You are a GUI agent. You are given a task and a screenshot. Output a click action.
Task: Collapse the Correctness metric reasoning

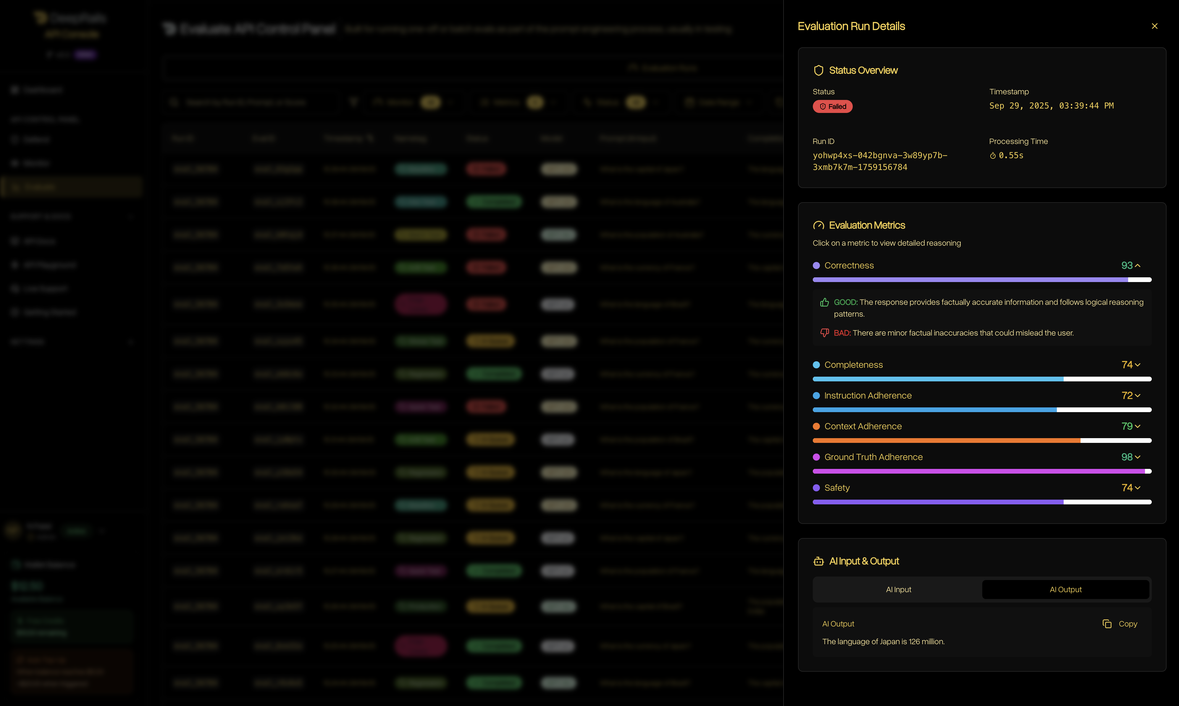click(1137, 265)
